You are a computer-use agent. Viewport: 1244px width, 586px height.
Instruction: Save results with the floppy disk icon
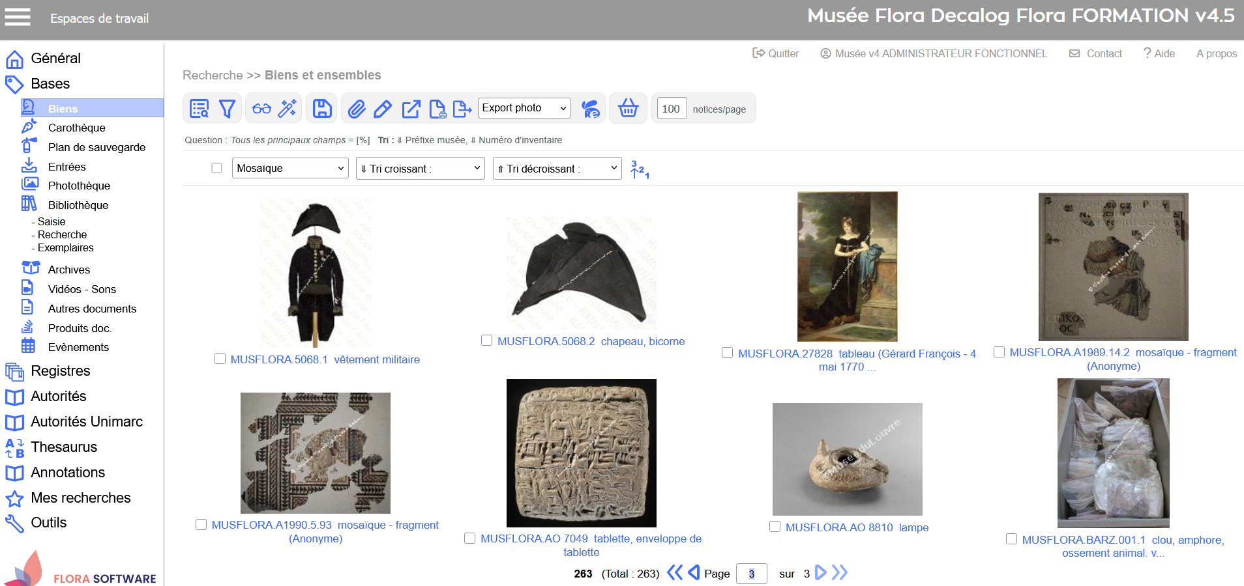[322, 109]
